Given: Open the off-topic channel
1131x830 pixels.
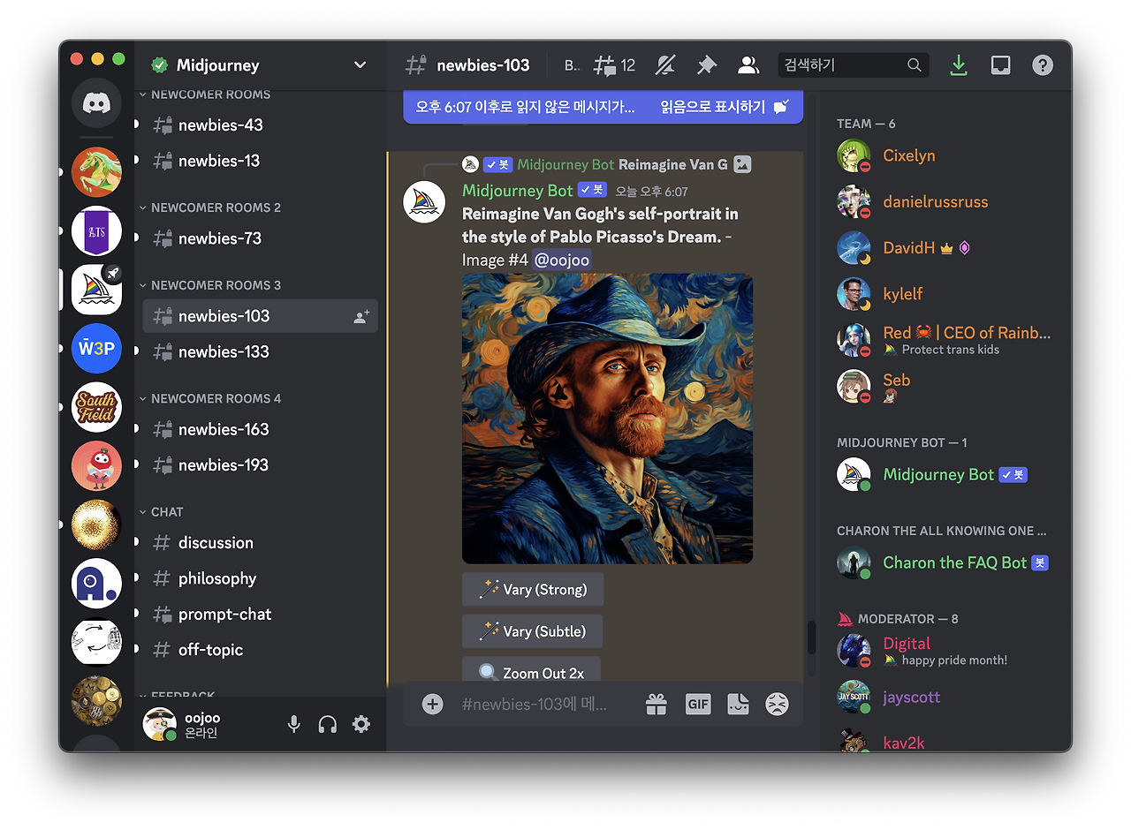Looking at the screenshot, I should pyautogui.click(x=261, y=650).
